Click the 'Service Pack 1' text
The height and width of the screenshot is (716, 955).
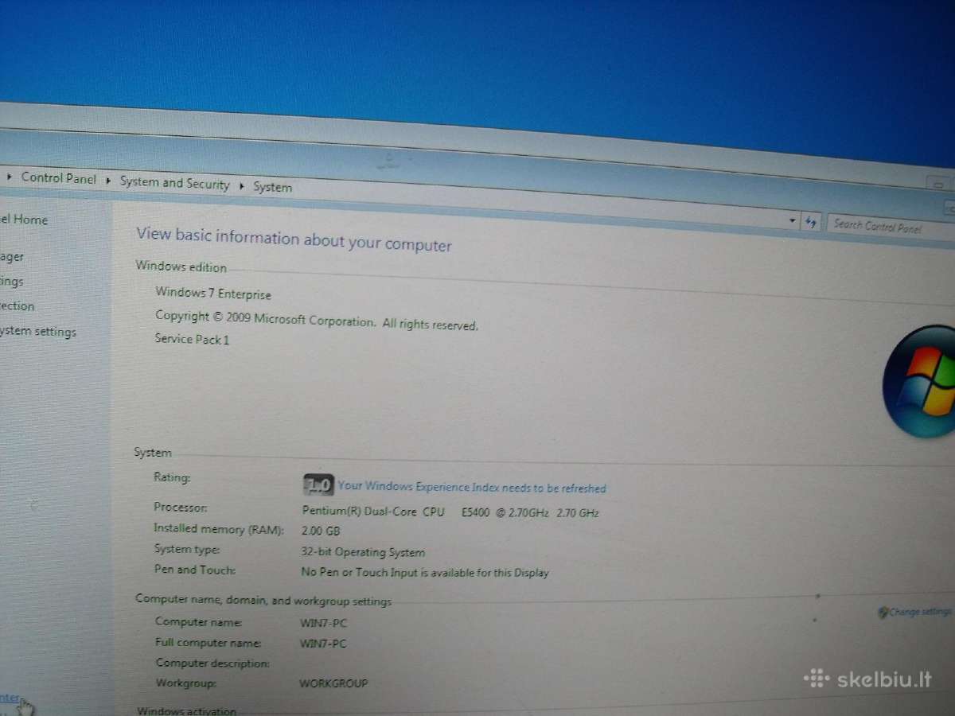(192, 339)
